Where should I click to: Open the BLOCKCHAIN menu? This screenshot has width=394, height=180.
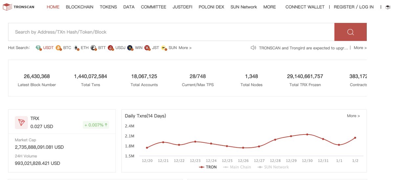pyautogui.click(x=79, y=7)
